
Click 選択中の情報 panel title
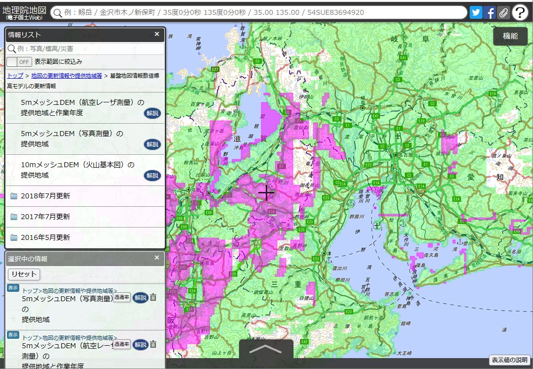coord(28,259)
